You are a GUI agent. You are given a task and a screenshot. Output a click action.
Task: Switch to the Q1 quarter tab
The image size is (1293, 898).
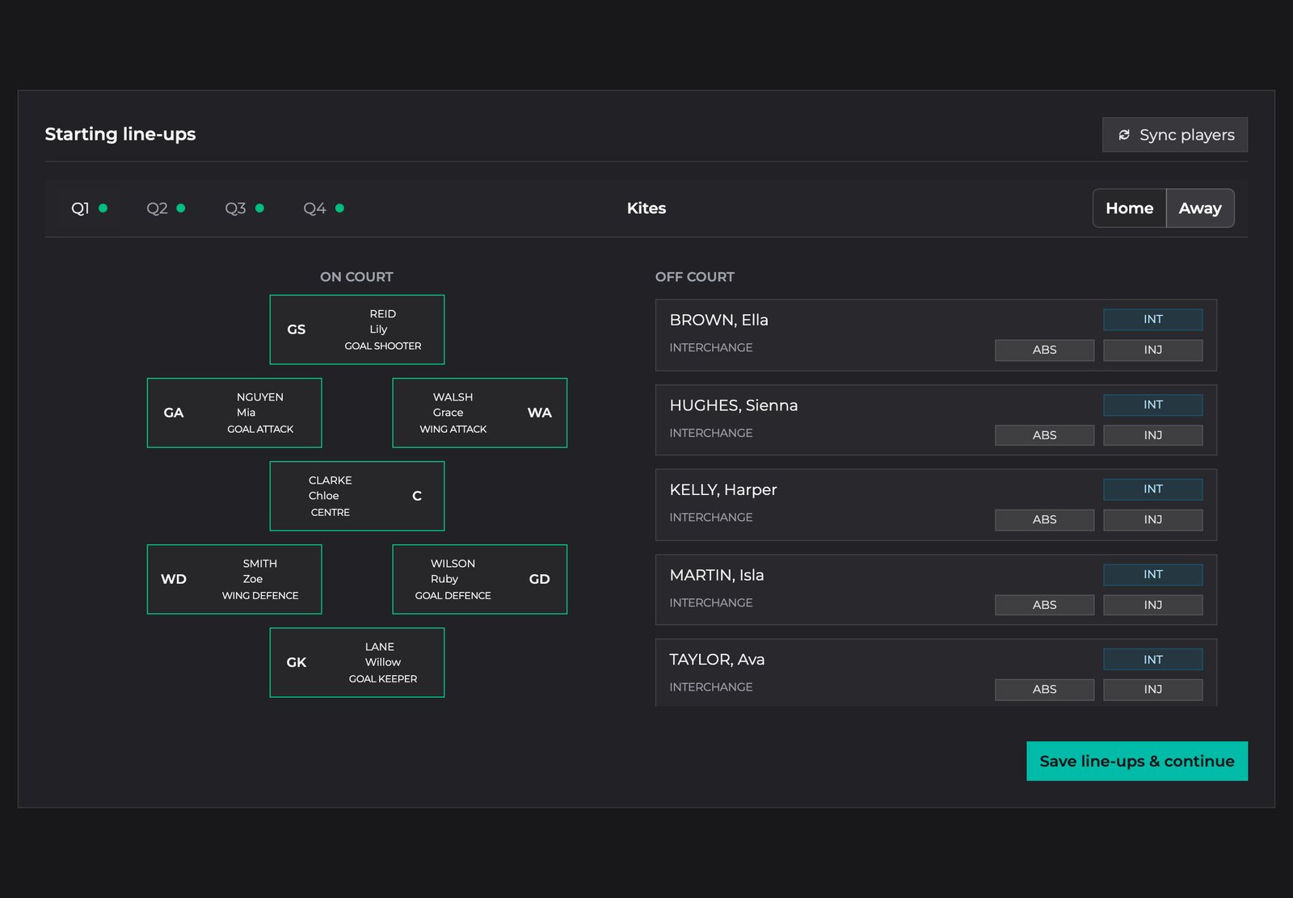click(x=89, y=208)
